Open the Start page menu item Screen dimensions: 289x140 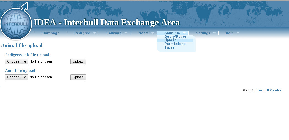[50, 33]
